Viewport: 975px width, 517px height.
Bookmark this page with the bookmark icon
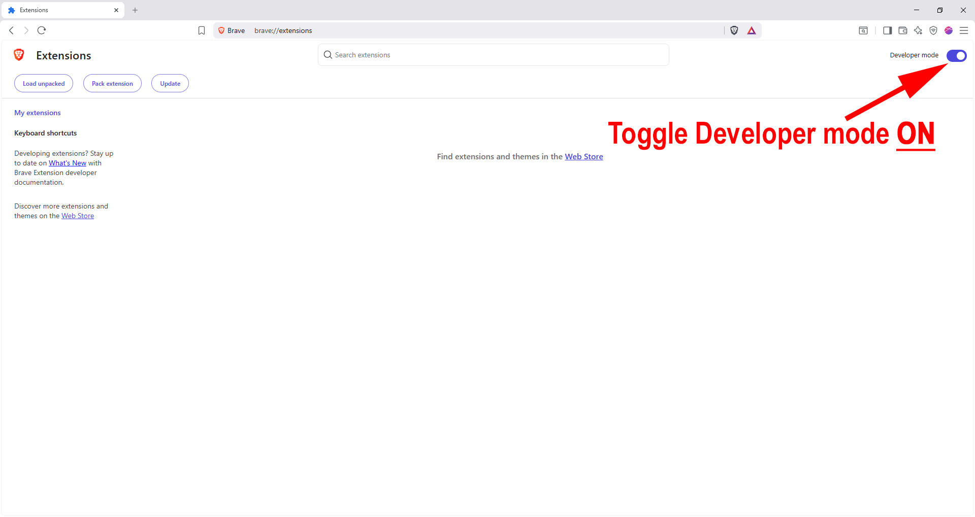point(202,30)
